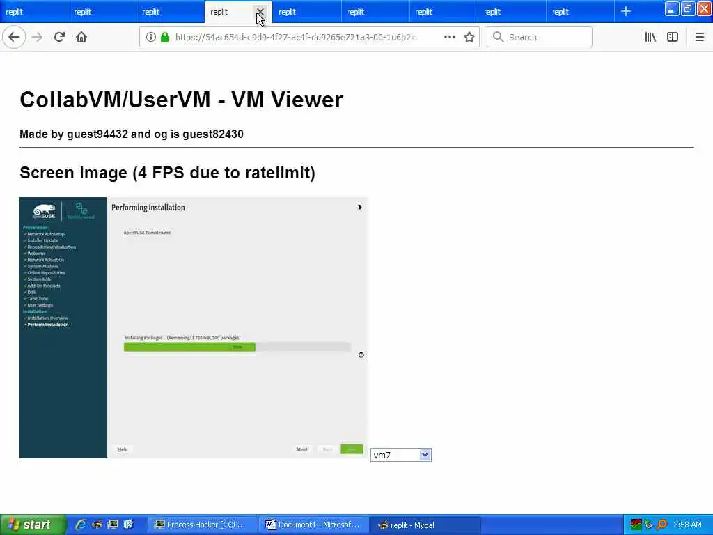The height and width of the screenshot is (535, 713).
Task: Open Process Hacker from the taskbar
Action: [x=203, y=525]
